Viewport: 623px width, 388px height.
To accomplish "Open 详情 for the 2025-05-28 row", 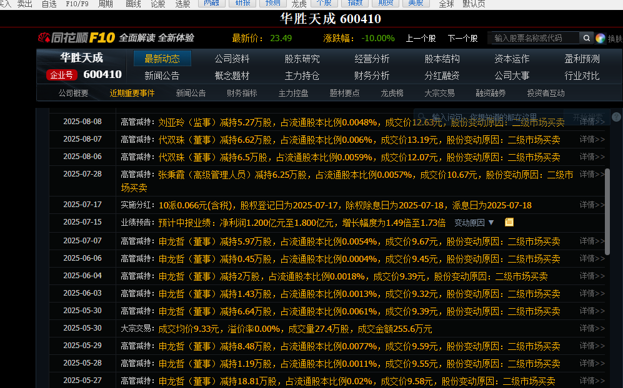I will pyautogui.click(x=592, y=363).
